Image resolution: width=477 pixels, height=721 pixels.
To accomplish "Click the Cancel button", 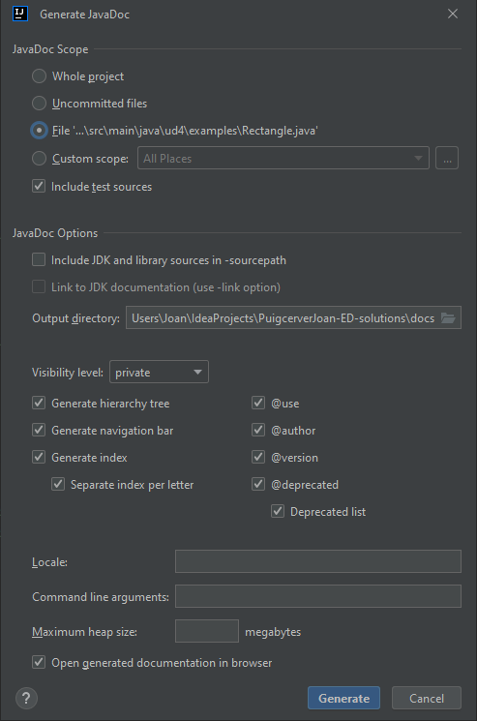I will click(427, 698).
